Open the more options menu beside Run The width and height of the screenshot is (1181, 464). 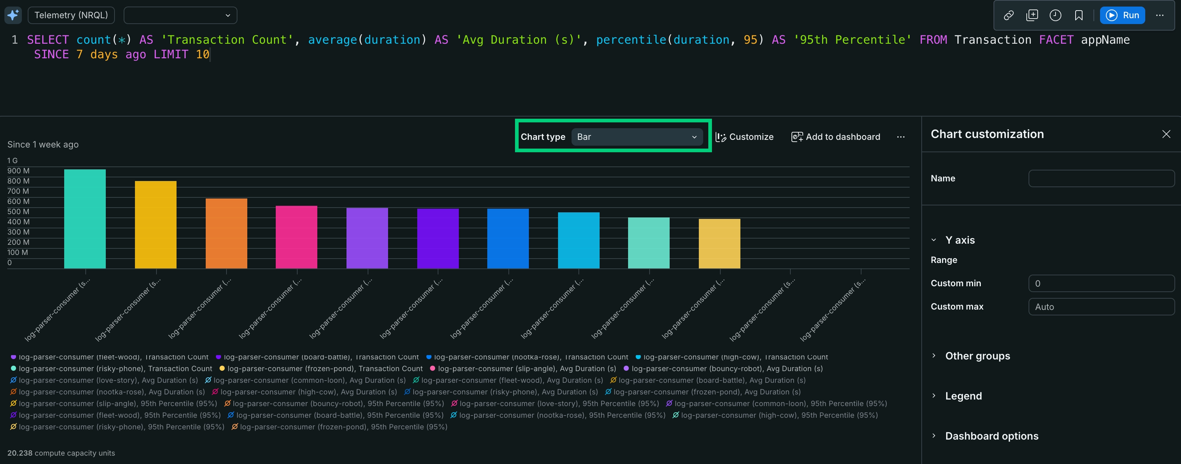pos(1159,16)
